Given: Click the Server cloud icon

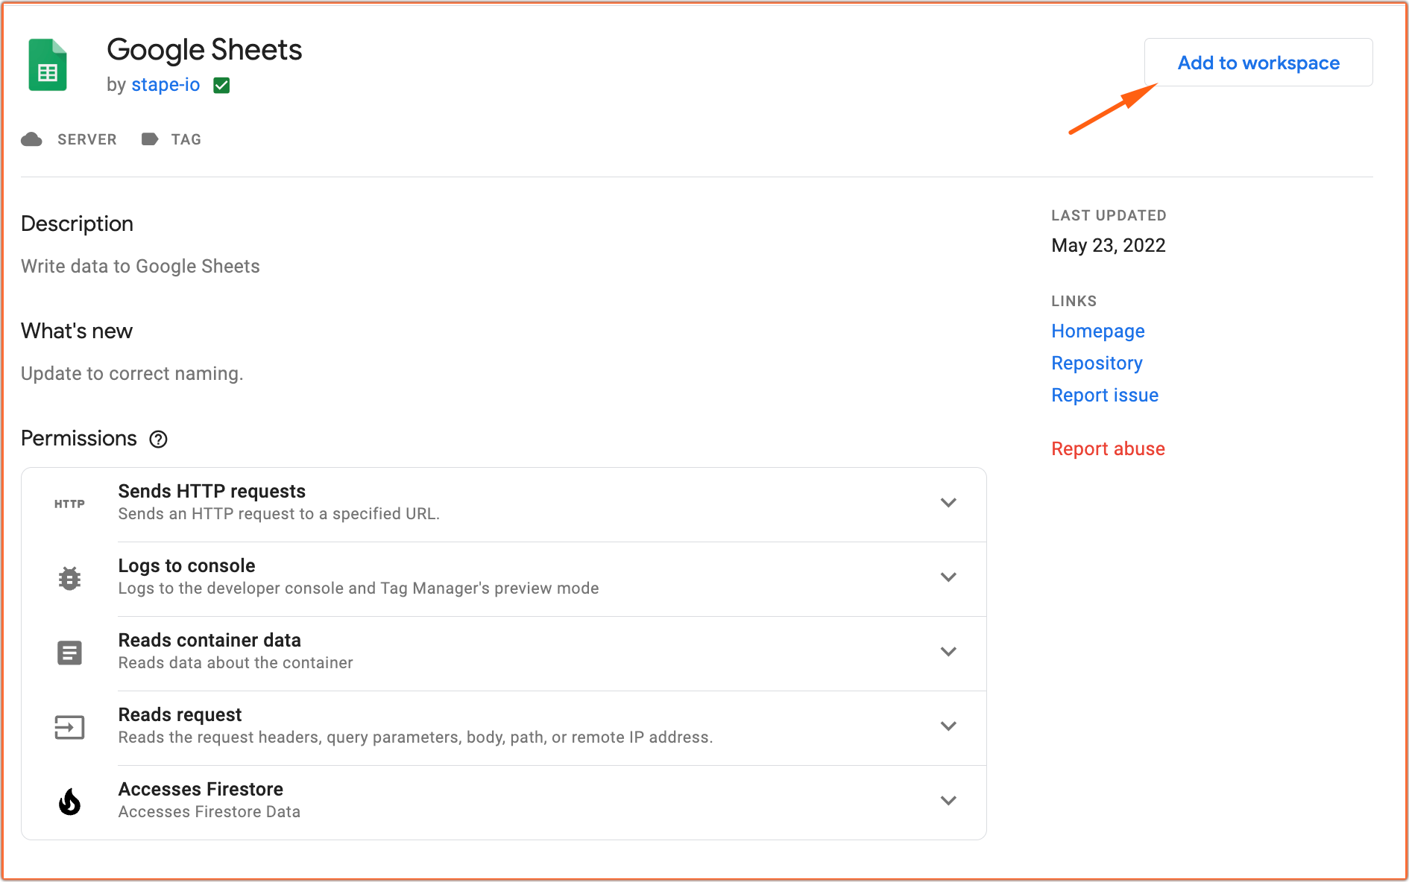Looking at the screenshot, I should click(x=31, y=139).
